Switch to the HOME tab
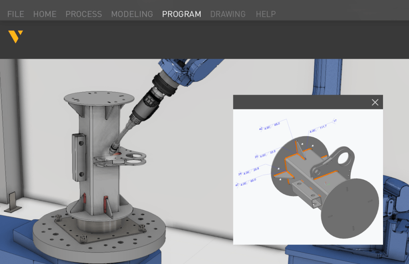The height and width of the screenshot is (264, 409). tap(45, 14)
